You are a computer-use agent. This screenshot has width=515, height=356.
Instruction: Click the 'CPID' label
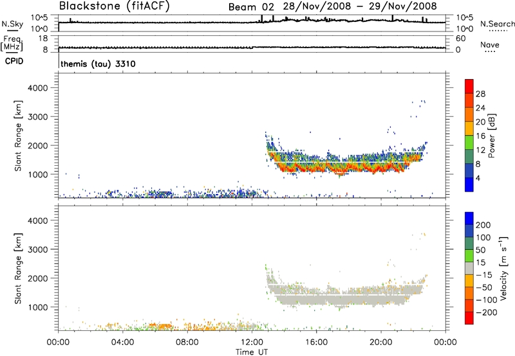pyautogui.click(x=14, y=61)
